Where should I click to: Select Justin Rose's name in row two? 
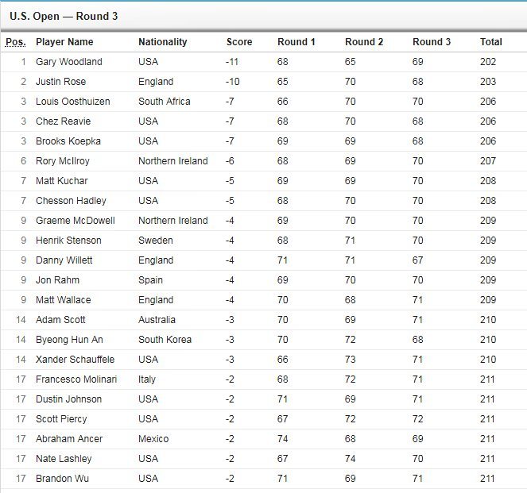tap(61, 82)
